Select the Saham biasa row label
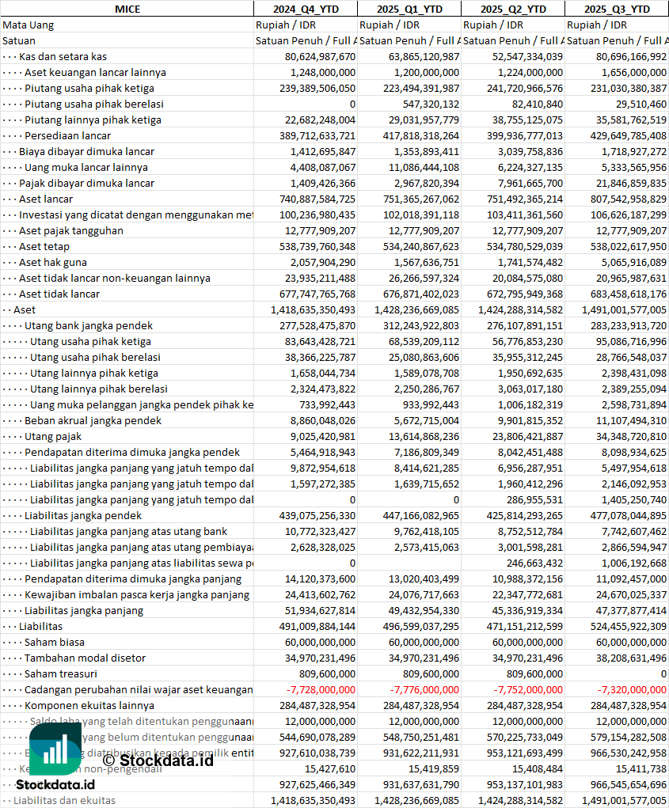The width and height of the screenshot is (669, 808). (x=54, y=643)
